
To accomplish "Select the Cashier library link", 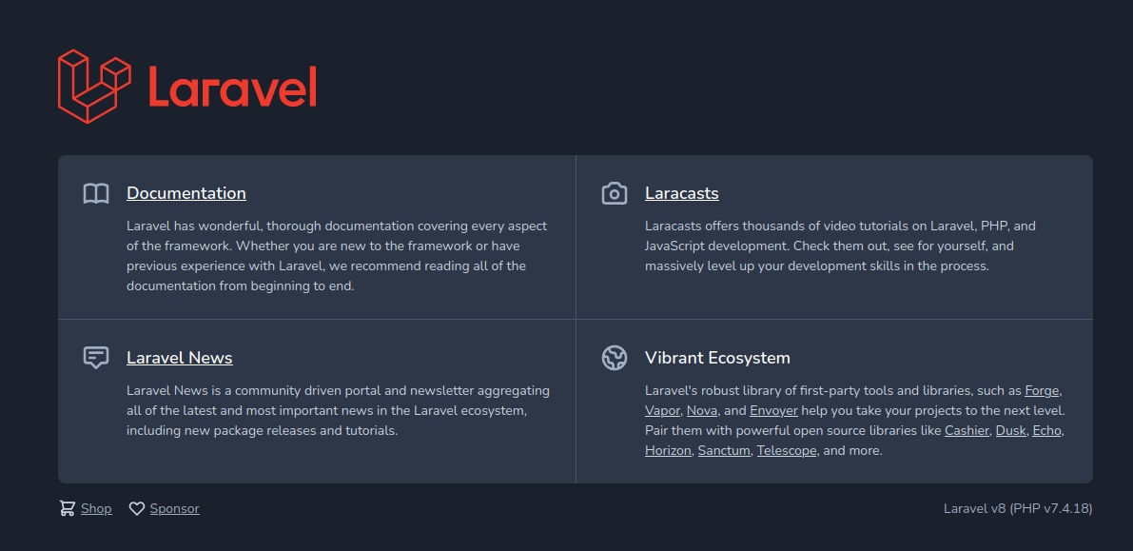I will (x=967, y=431).
